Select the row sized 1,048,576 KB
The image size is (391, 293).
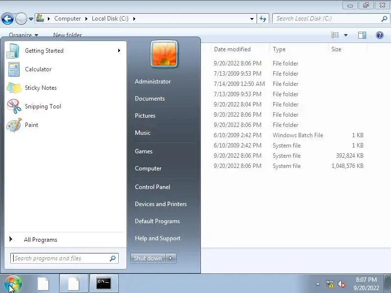point(288,166)
